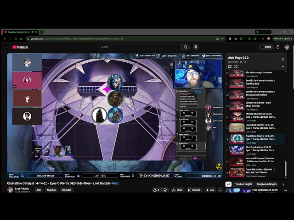Open YouTube notifications bell

(278, 47)
